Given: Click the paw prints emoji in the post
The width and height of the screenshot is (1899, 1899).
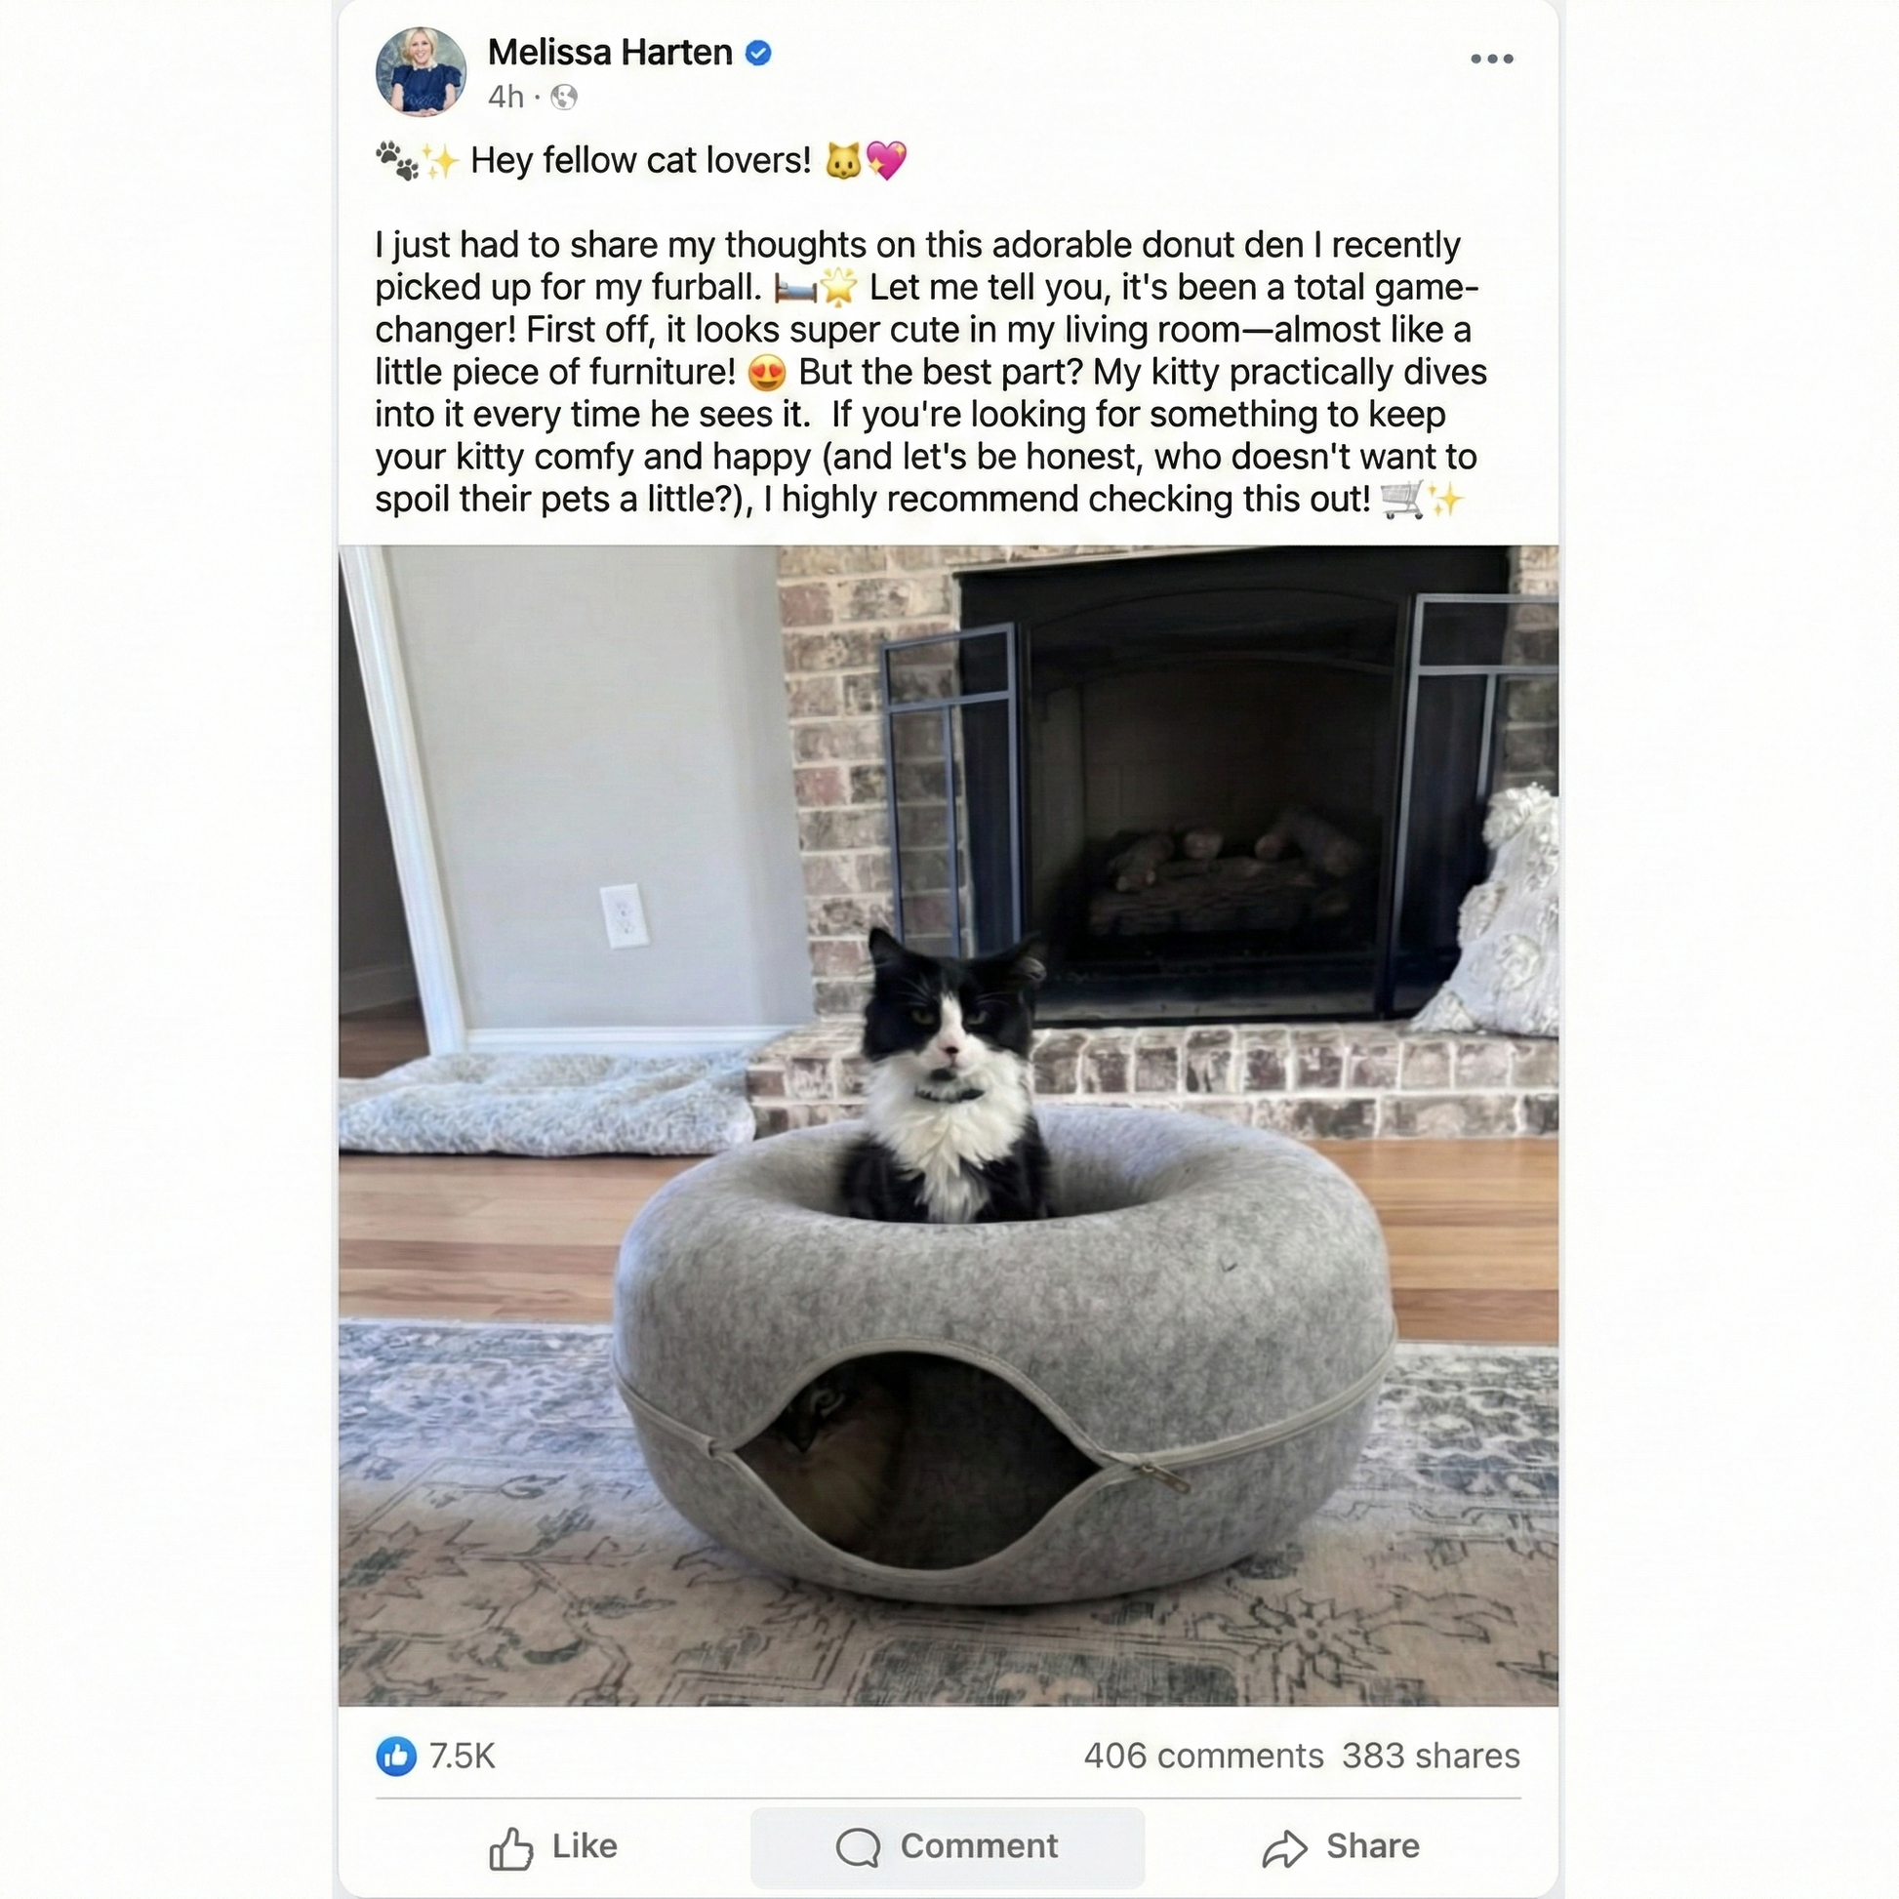Looking at the screenshot, I should tap(397, 160).
